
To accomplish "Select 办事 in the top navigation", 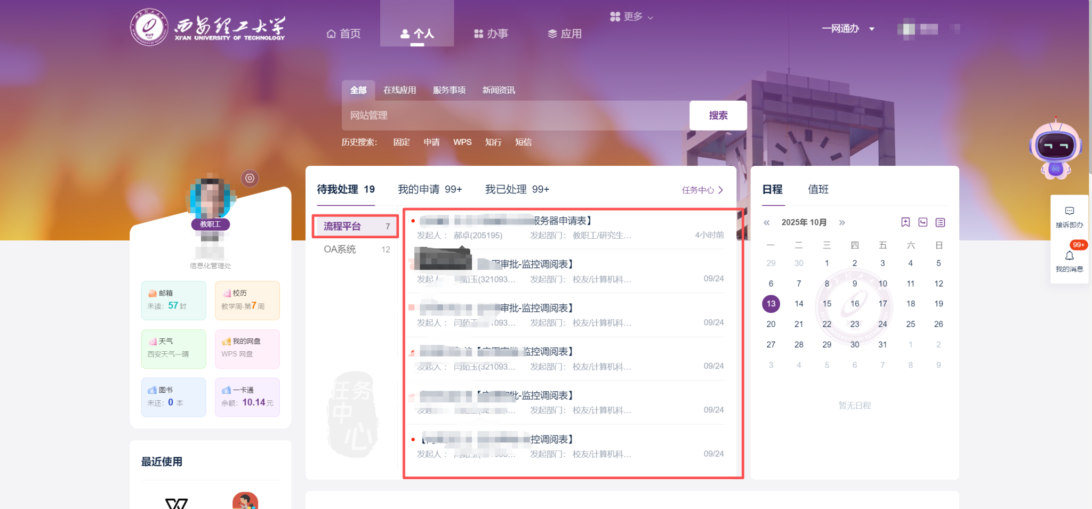I will [491, 34].
